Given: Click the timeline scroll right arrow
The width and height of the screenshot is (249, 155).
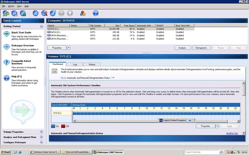Looking at the screenshot, I should tap(238, 121).
